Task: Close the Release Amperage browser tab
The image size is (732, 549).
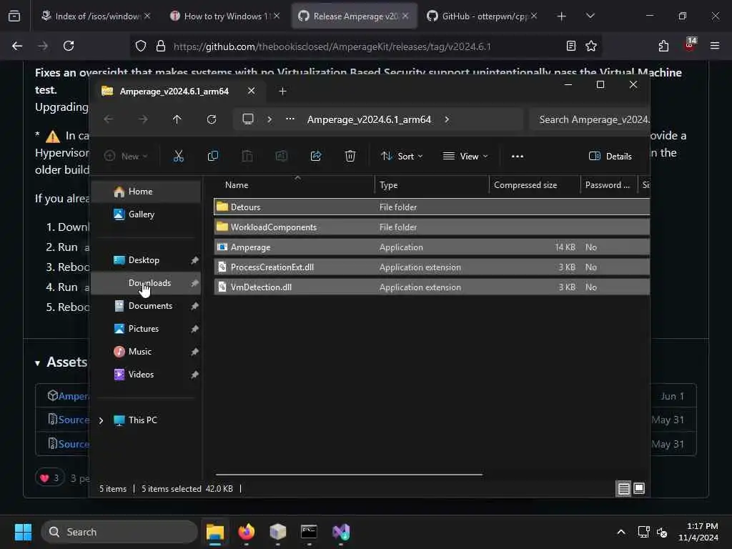Action: (x=405, y=16)
